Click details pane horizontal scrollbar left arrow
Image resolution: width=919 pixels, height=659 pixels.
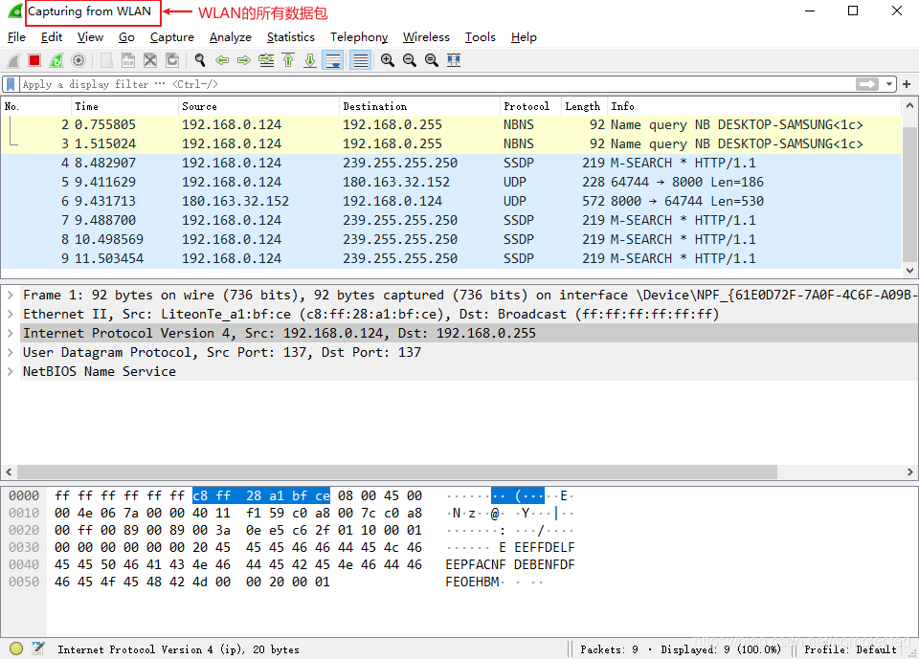point(9,472)
